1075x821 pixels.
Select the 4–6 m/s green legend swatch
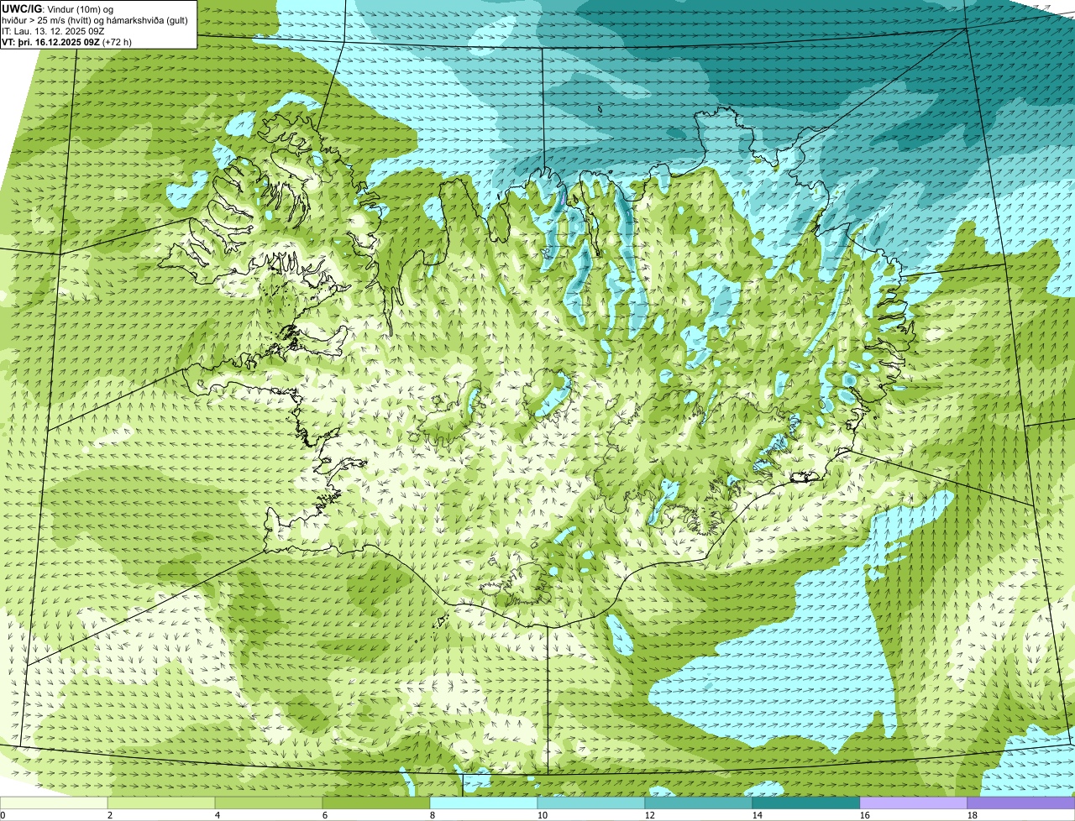click(269, 803)
